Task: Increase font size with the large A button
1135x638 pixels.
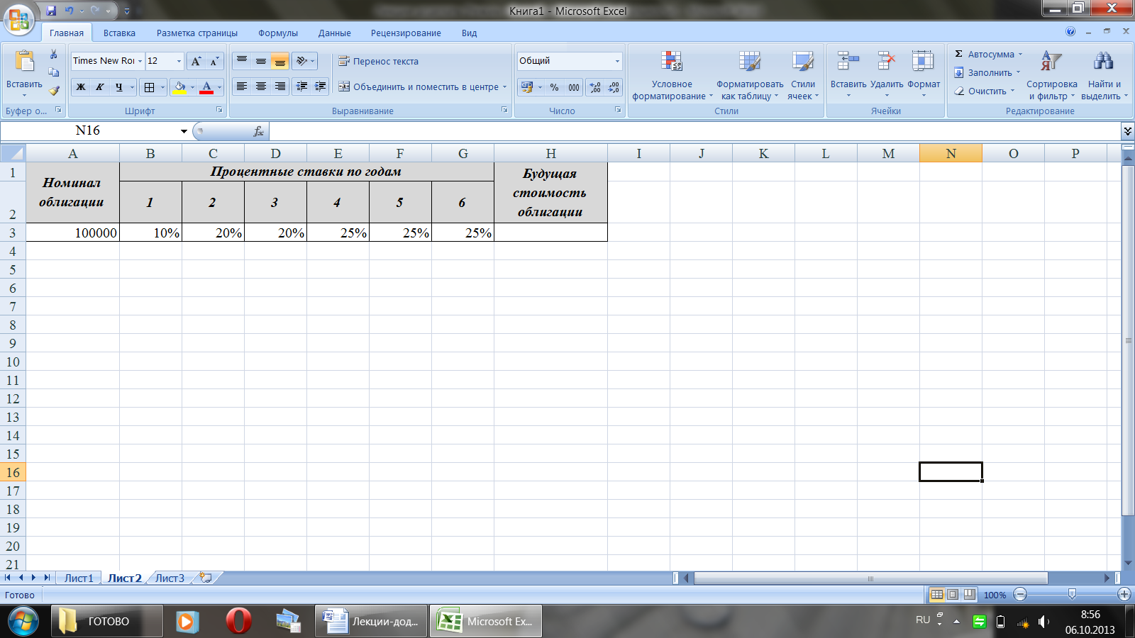Action: click(196, 61)
